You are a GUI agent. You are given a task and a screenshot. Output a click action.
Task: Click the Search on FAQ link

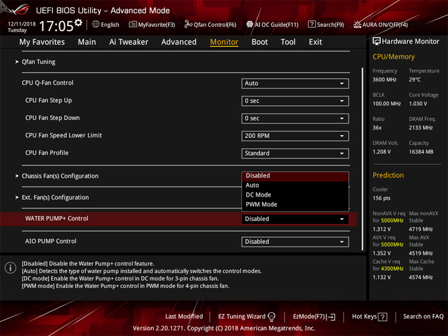coord(423,316)
